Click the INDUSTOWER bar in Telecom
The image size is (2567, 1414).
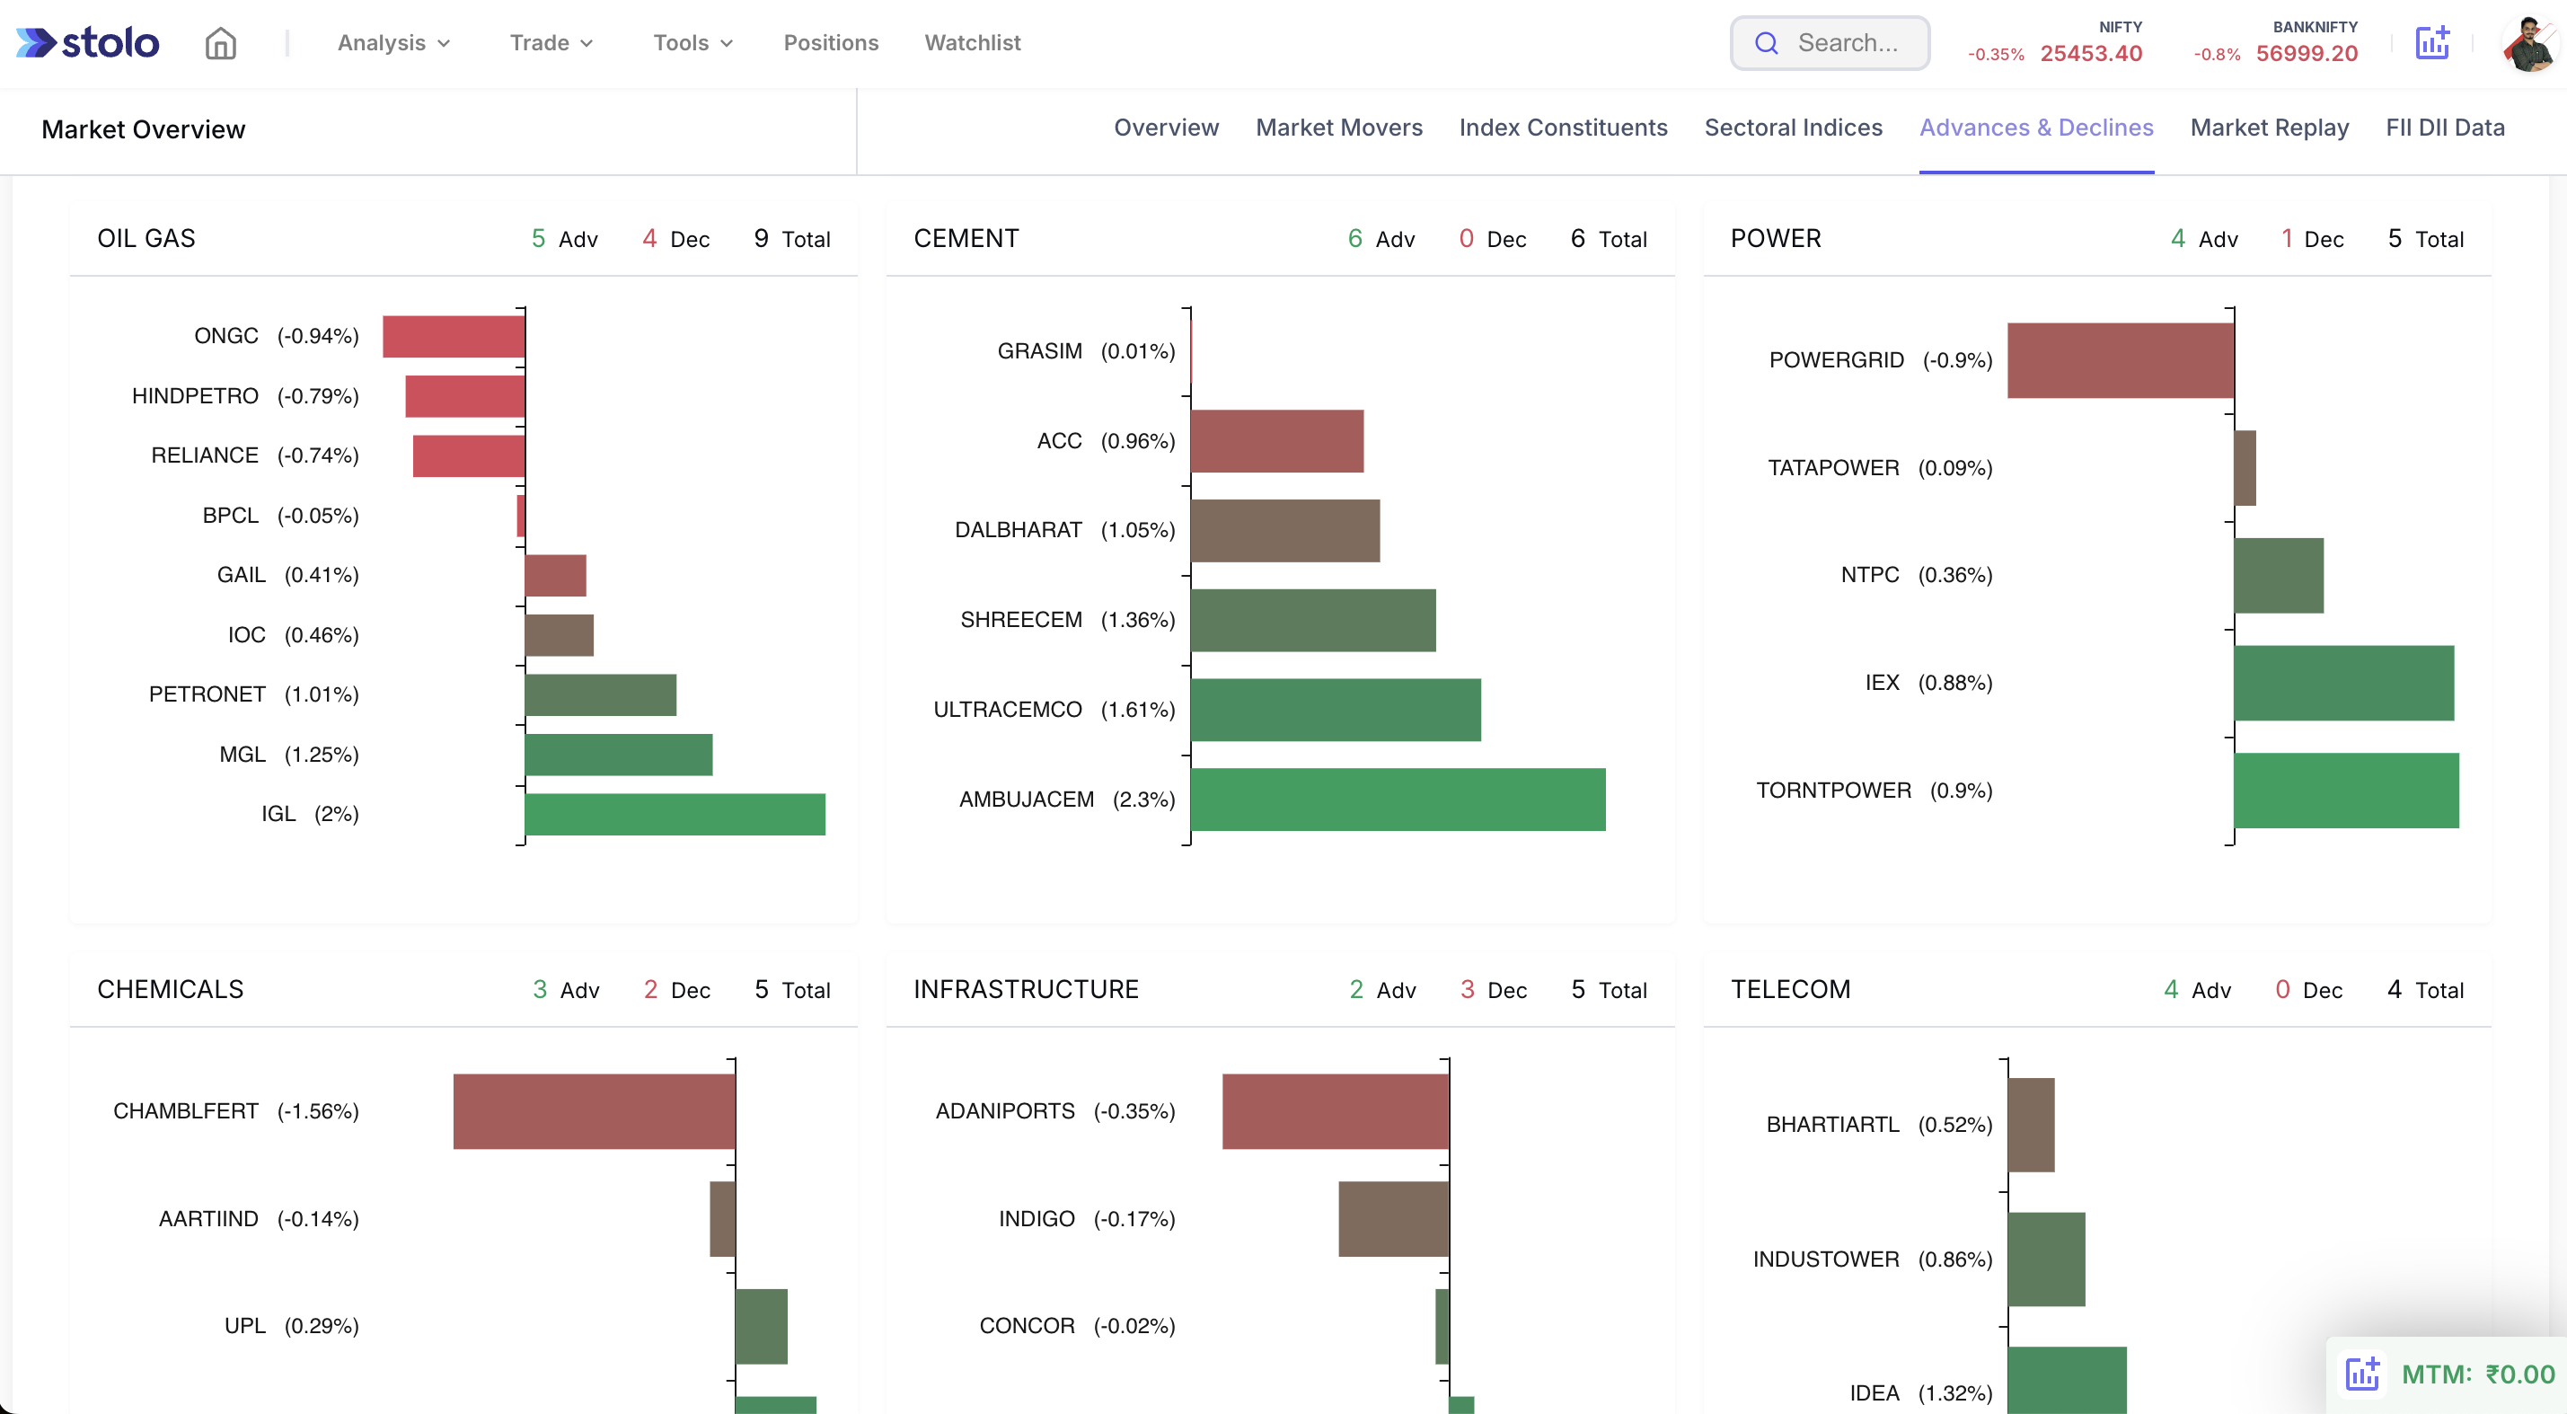point(2047,1259)
